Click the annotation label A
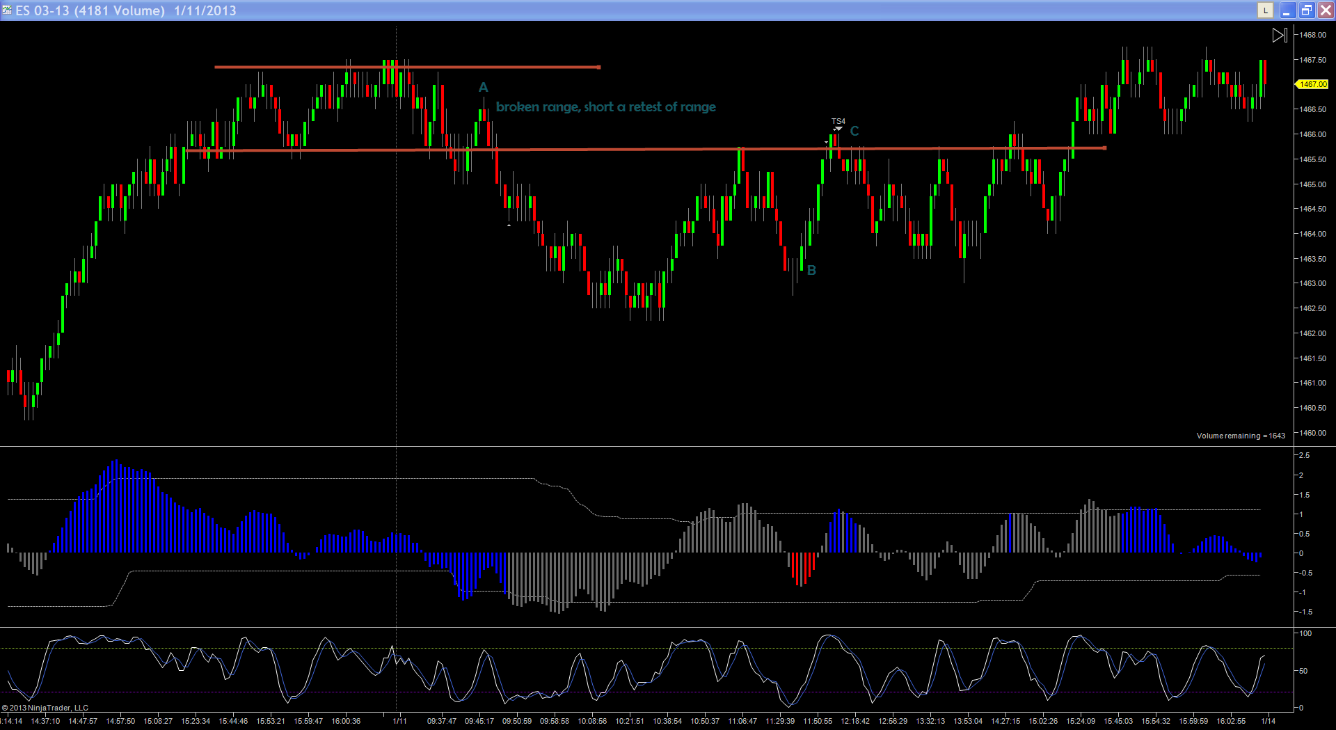Screen dimensions: 1336x730 484,88
